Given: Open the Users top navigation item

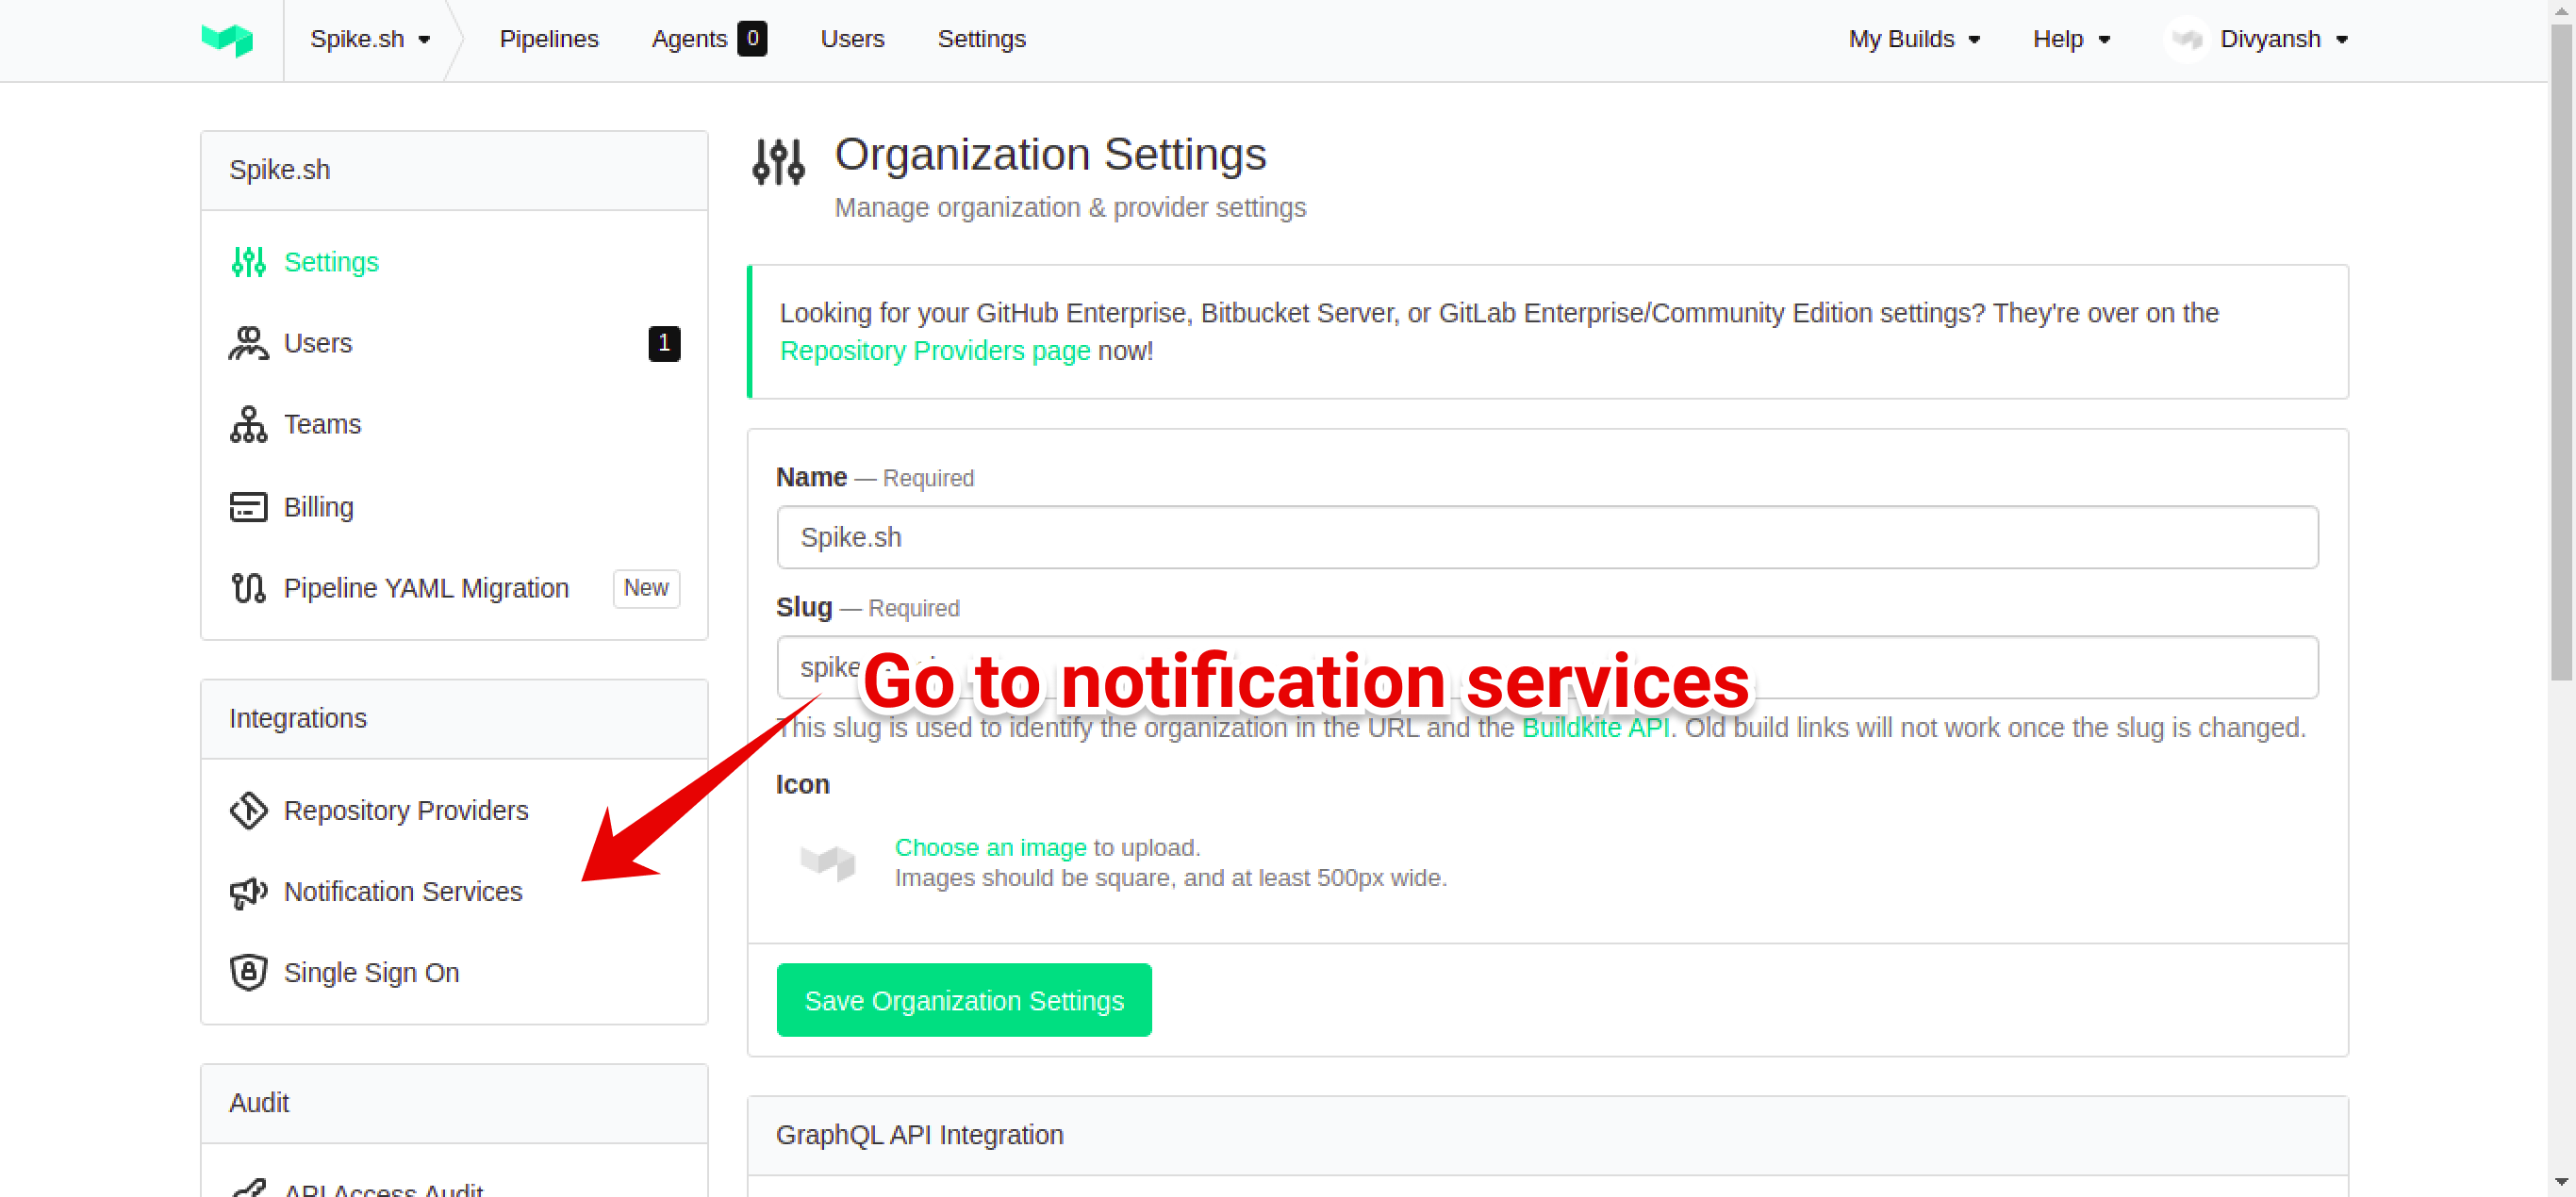Looking at the screenshot, I should pos(852,39).
